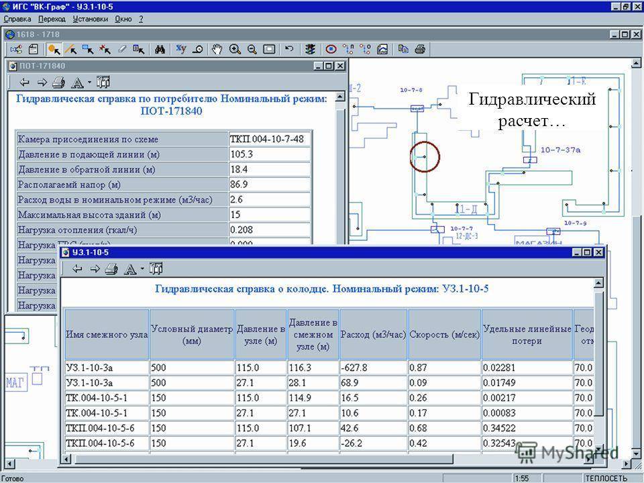Click the 107.1 adjacent node pressure cell
This screenshot has width=644, height=483.
pos(313,428)
